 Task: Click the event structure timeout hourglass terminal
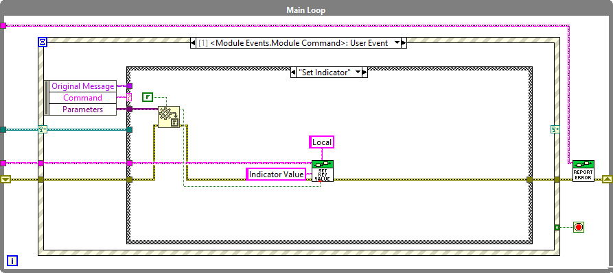[x=43, y=42]
